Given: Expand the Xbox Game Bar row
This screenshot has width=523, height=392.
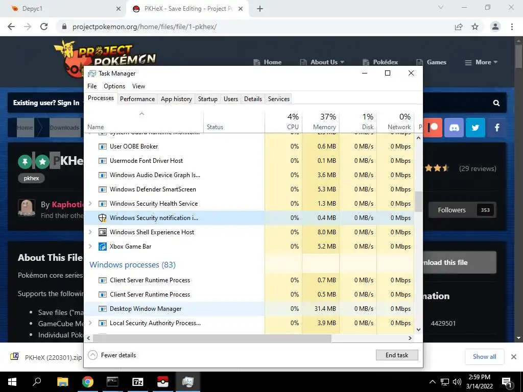Looking at the screenshot, I should pos(90,247).
